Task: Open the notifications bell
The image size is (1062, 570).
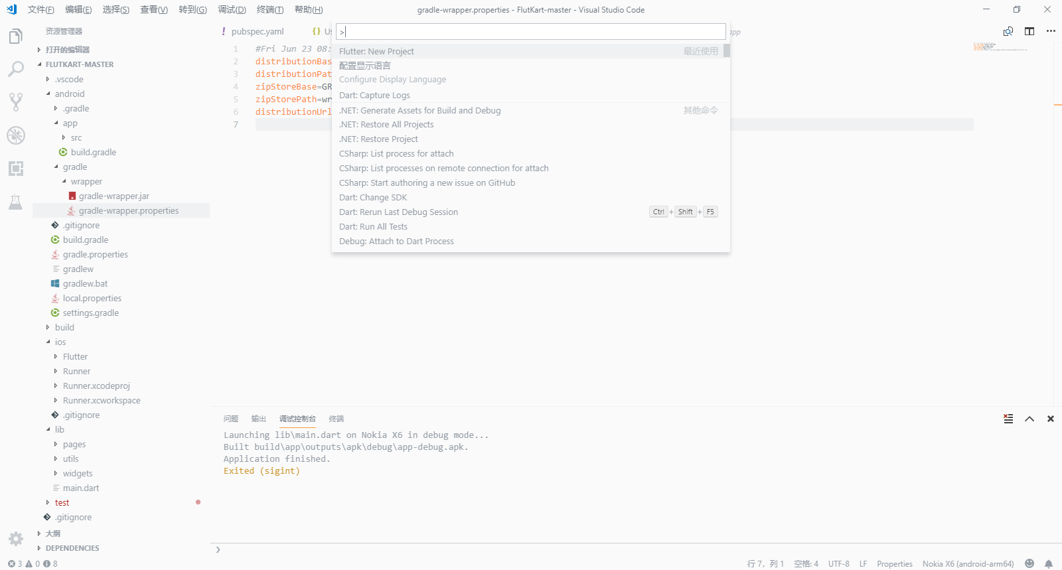Action: click(1049, 563)
